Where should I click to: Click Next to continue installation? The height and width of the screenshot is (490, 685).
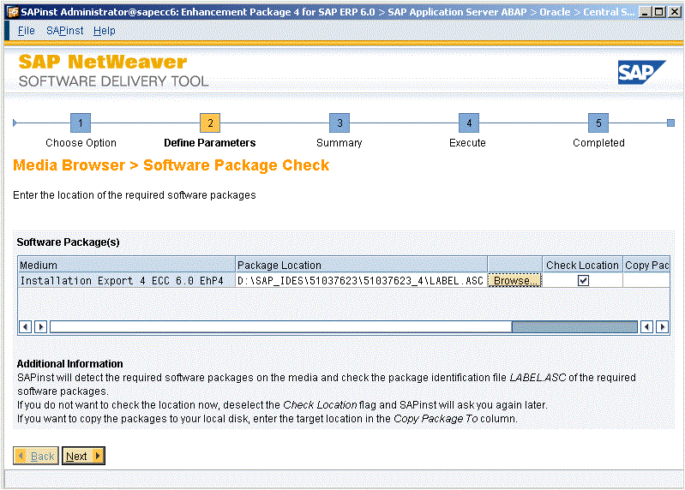(83, 456)
